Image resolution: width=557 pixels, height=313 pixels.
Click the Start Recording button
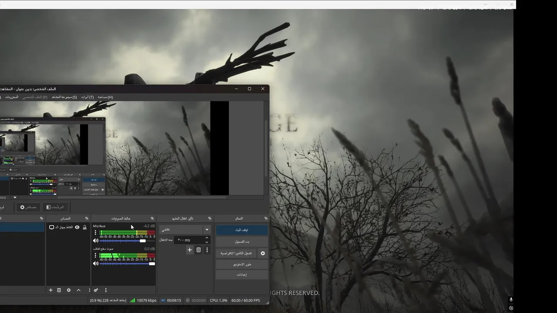click(242, 241)
